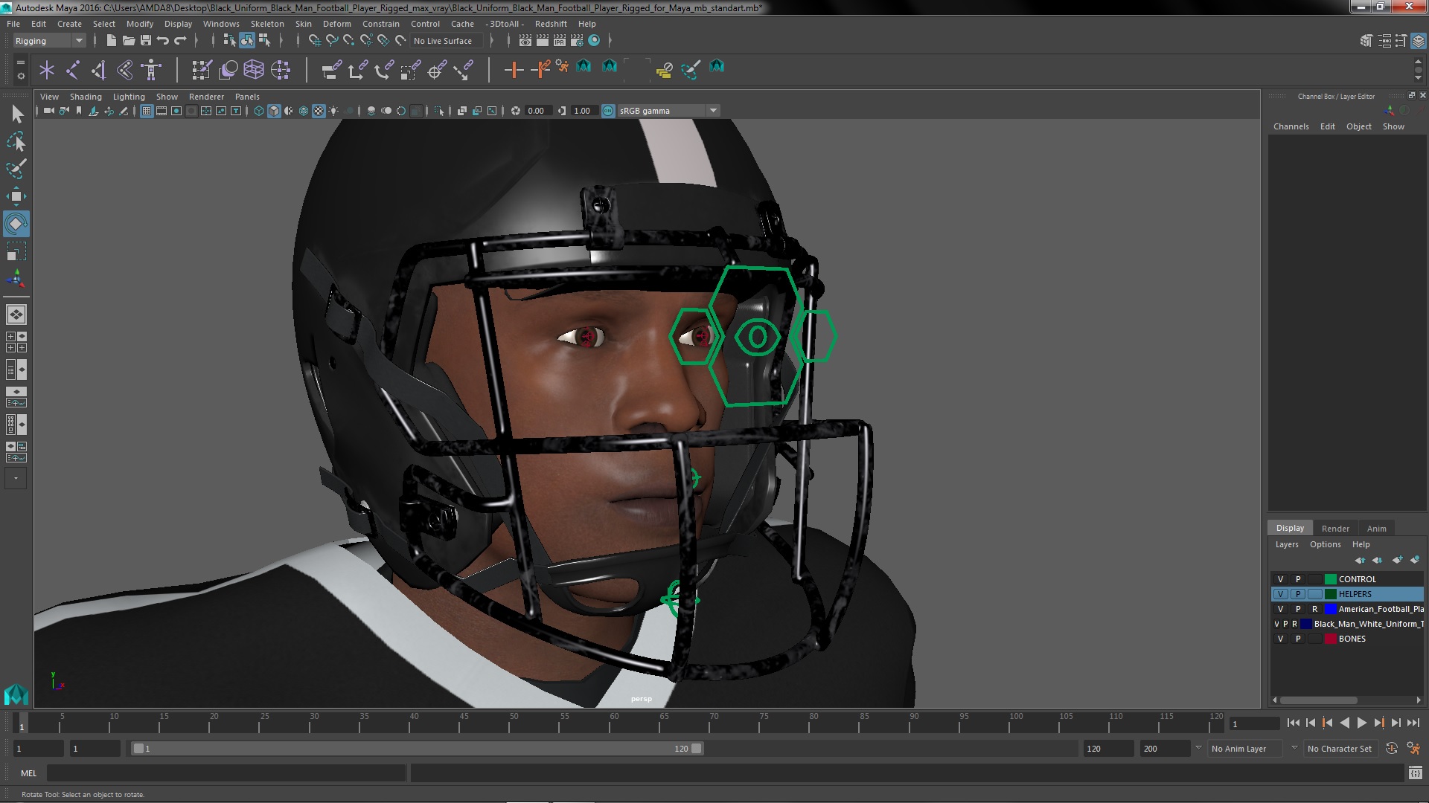
Task: Click the range slider right handle
Action: tap(697, 749)
